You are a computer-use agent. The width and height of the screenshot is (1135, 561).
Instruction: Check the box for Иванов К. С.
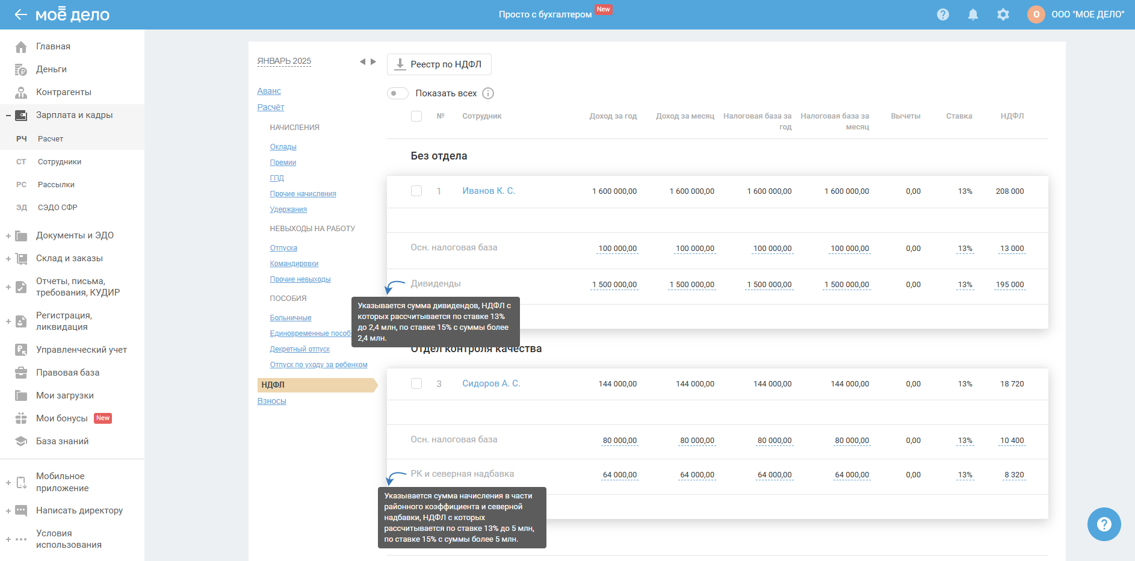(416, 191)
